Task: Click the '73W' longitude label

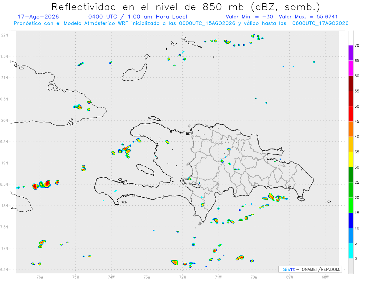Action: [x=147, y=277]
